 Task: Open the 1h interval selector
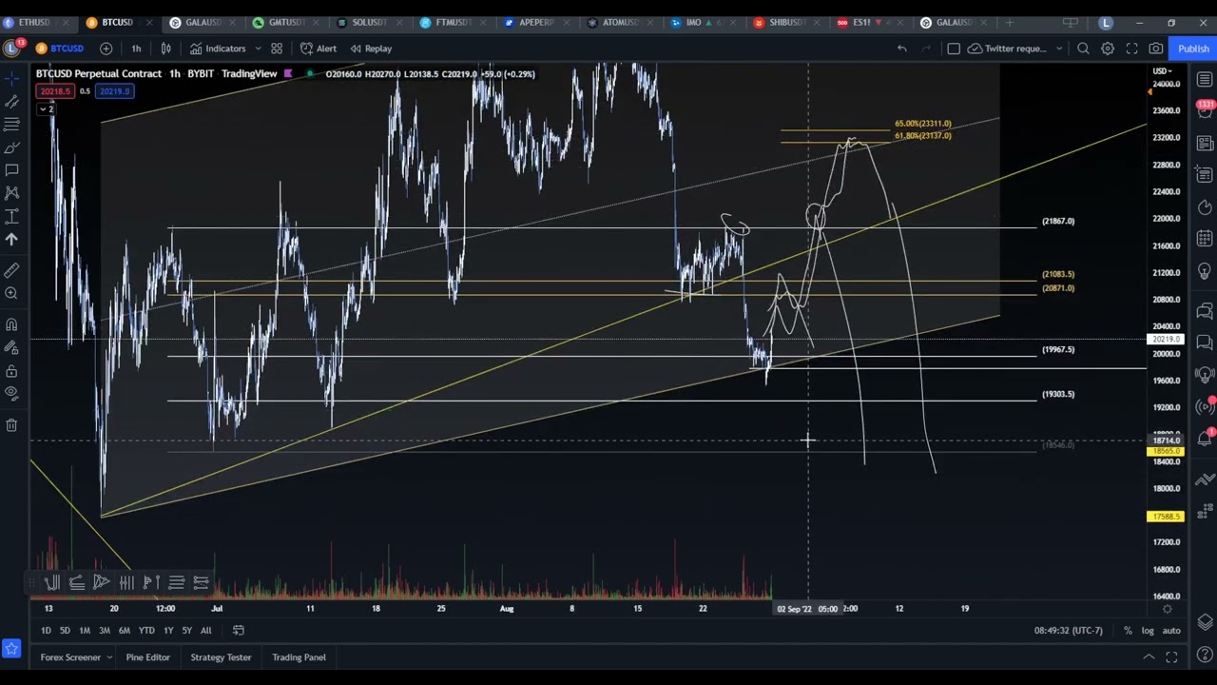click(136, 49)
